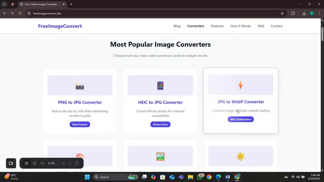Open WhatsApp from taskbar
Screen dimensions: 324x182
200,177
